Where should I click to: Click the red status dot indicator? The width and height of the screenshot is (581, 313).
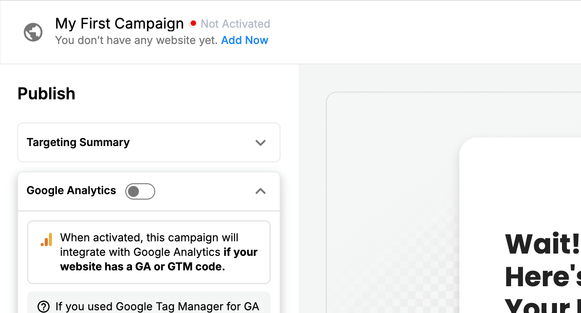[193, 24]
